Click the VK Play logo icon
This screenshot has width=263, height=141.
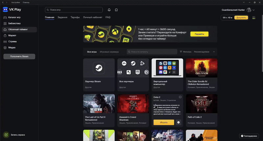(x=5, y=10)
